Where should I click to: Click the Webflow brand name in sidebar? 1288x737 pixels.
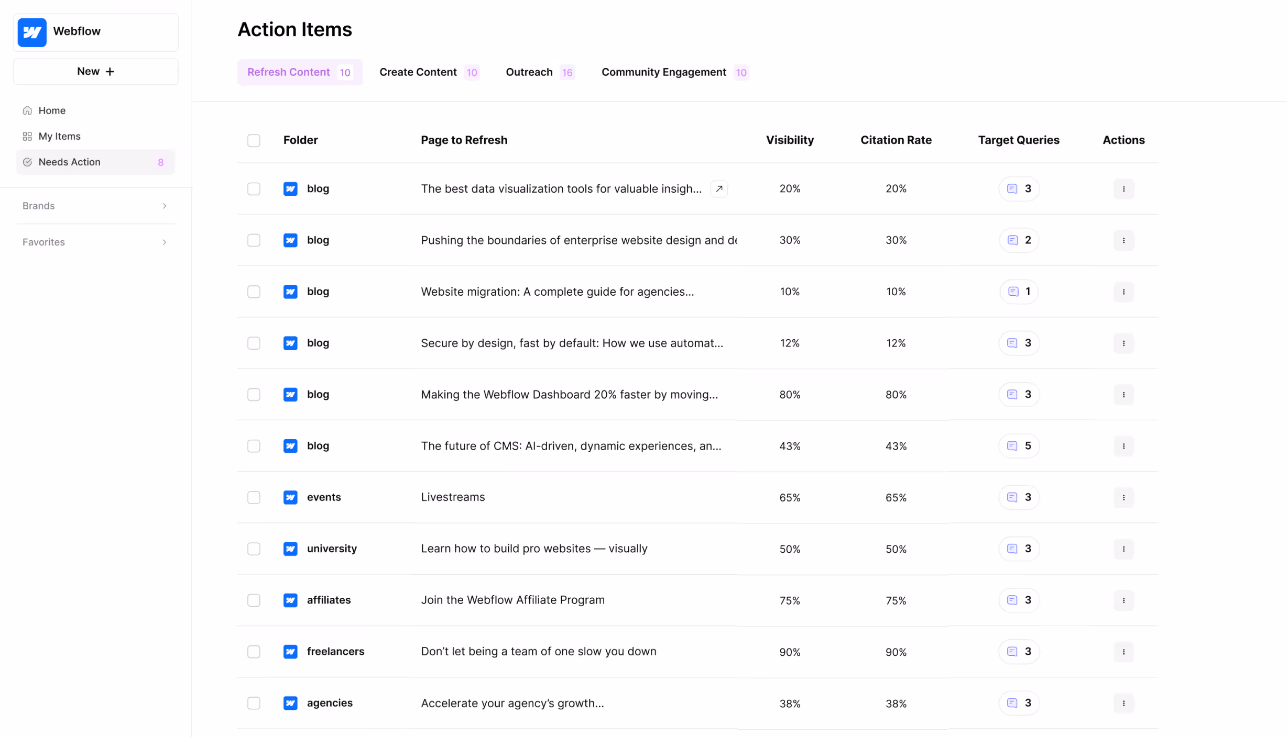(x=77, y=31)
